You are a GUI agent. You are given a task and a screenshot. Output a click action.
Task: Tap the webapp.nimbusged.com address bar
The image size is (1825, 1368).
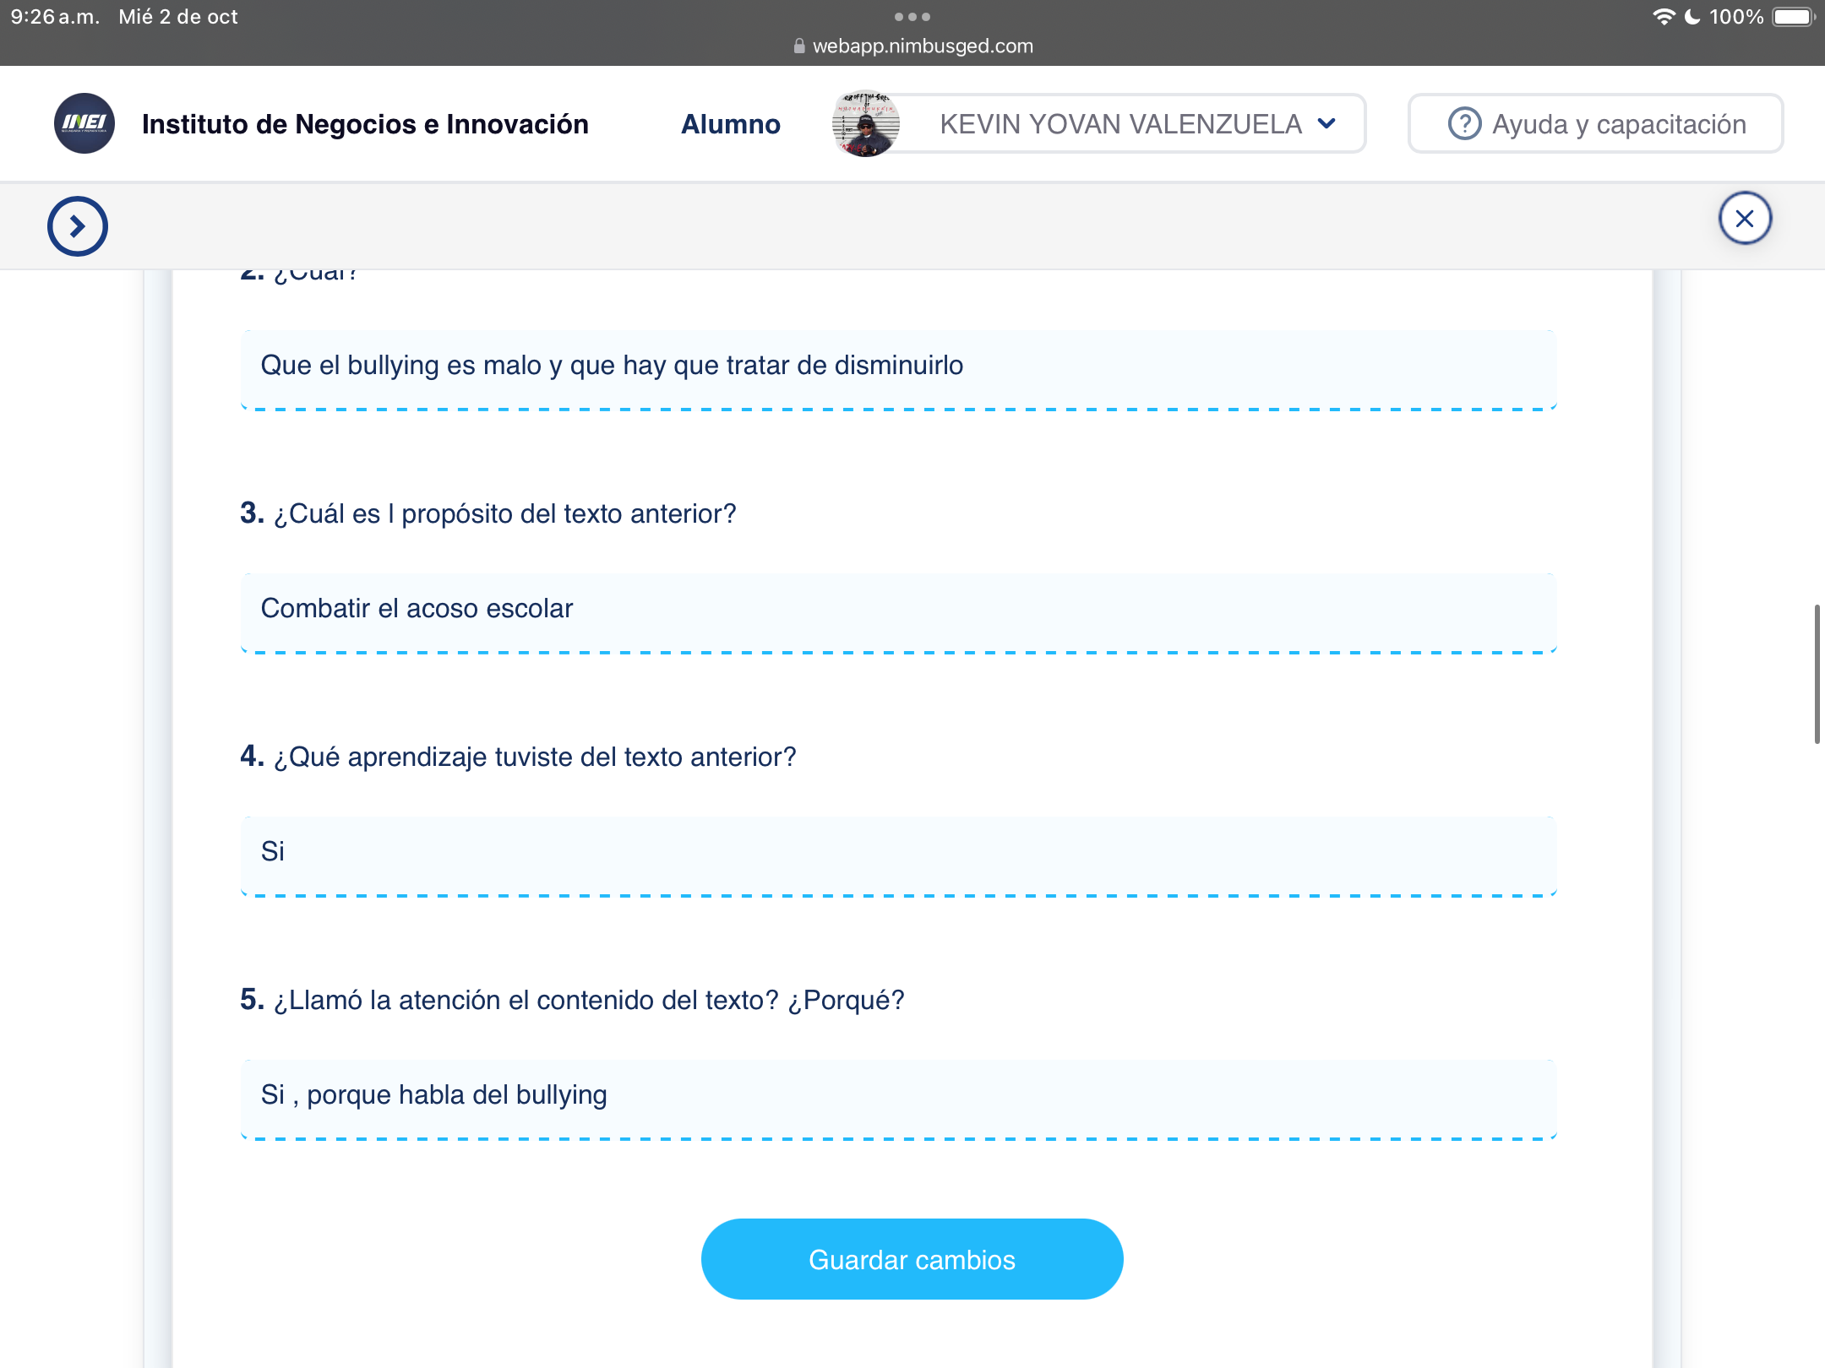pos(922,46)
